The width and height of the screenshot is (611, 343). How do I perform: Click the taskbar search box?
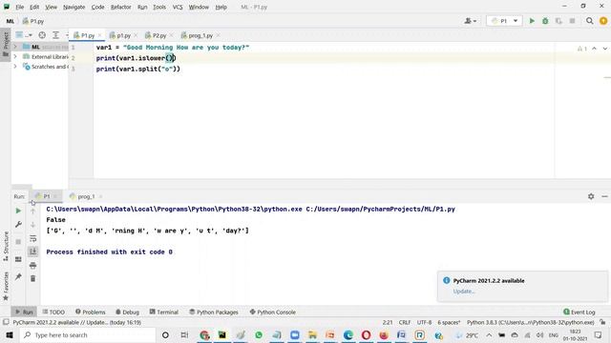tap(87, 334)
